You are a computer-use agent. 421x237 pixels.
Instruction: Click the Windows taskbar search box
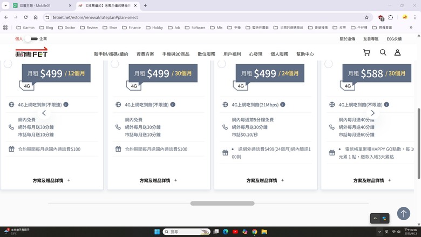click(186, 232)
